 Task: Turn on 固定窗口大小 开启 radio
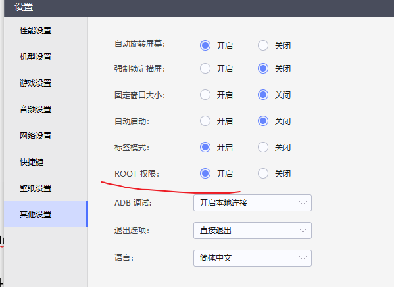click(x=205, y=95)
